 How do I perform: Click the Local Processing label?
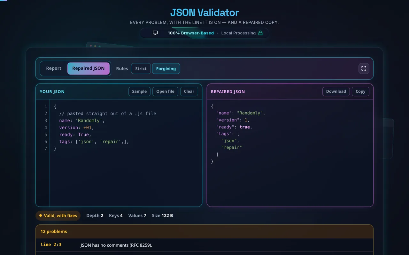pyautogui.click(x=238, y=33)
